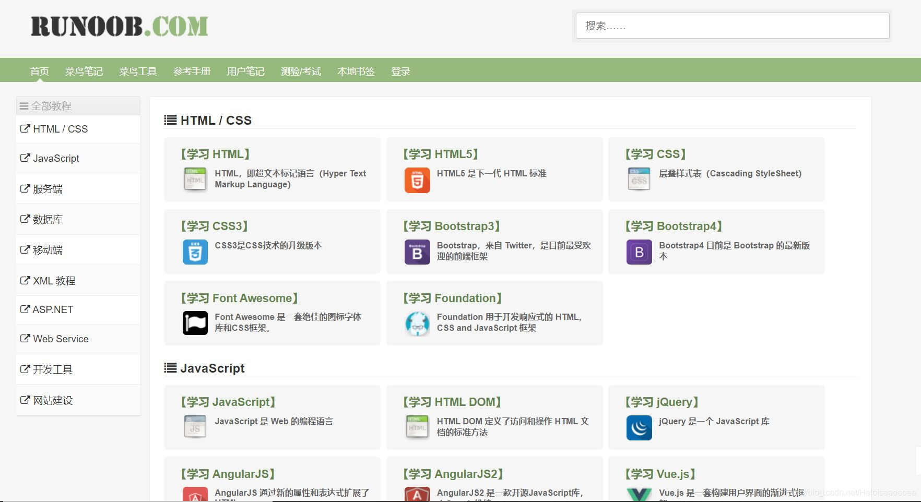Select HTML / CSS in the sidebar
The height and width of the screenshot is (502, 921).
(78, 129)
